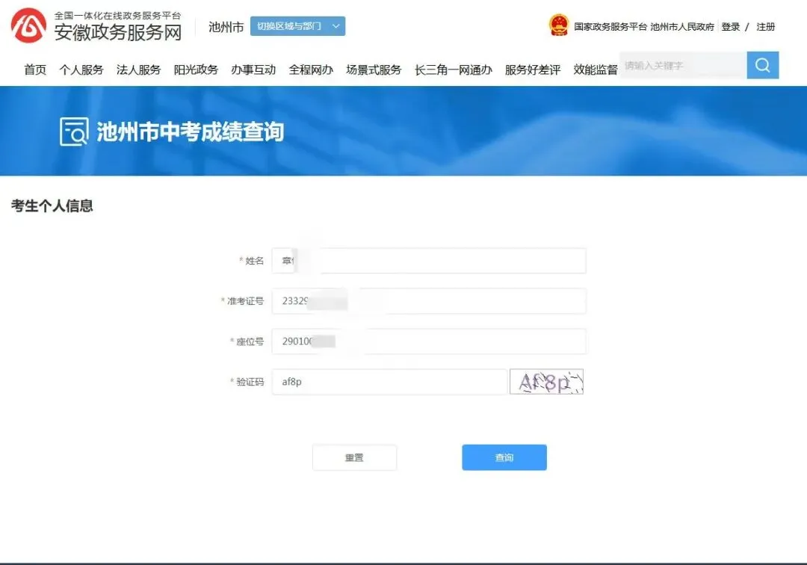Click the 池州市 city label

(x=226, y=27)
